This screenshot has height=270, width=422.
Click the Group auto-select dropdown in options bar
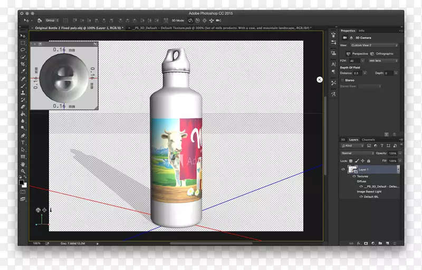(52, 21)
